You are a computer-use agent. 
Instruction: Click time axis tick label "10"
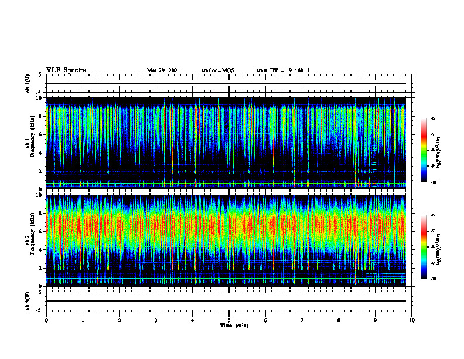pyautogui.click(x=412, y=320)
